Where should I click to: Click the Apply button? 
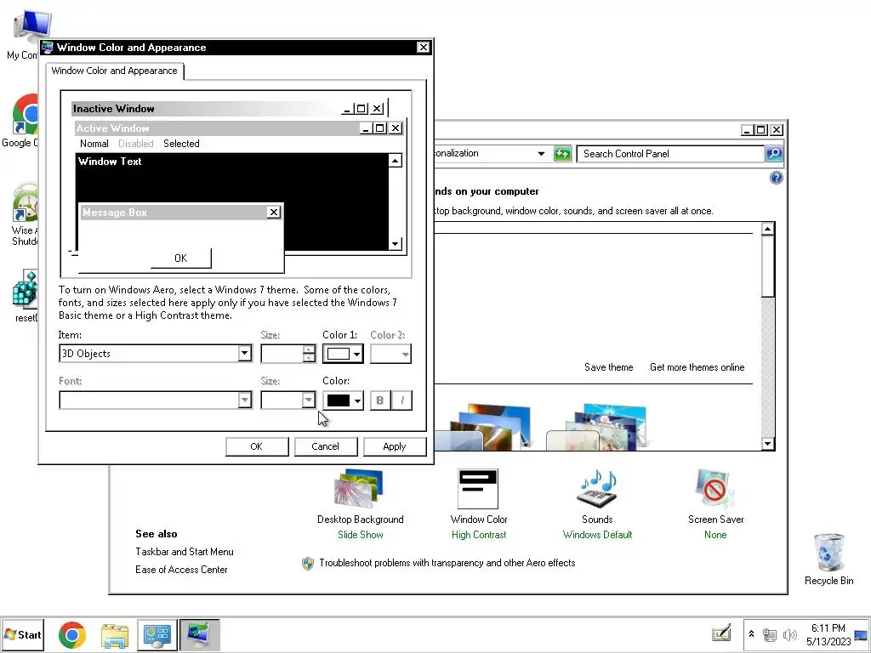pyautogui.click(x=395, y=446)
